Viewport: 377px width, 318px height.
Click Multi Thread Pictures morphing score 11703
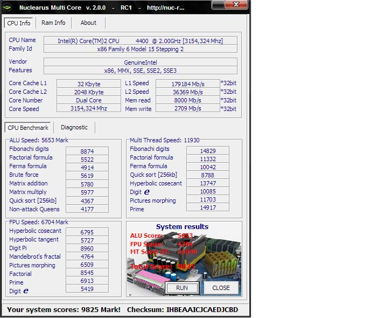[x=208, y=199]
